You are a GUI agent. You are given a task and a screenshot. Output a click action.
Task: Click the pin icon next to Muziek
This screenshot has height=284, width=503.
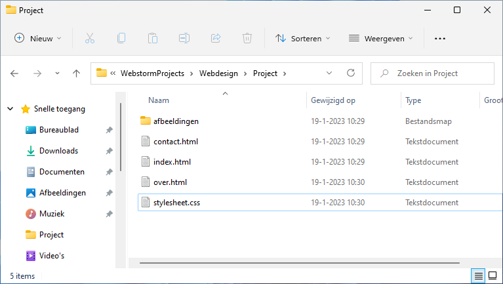110,214
